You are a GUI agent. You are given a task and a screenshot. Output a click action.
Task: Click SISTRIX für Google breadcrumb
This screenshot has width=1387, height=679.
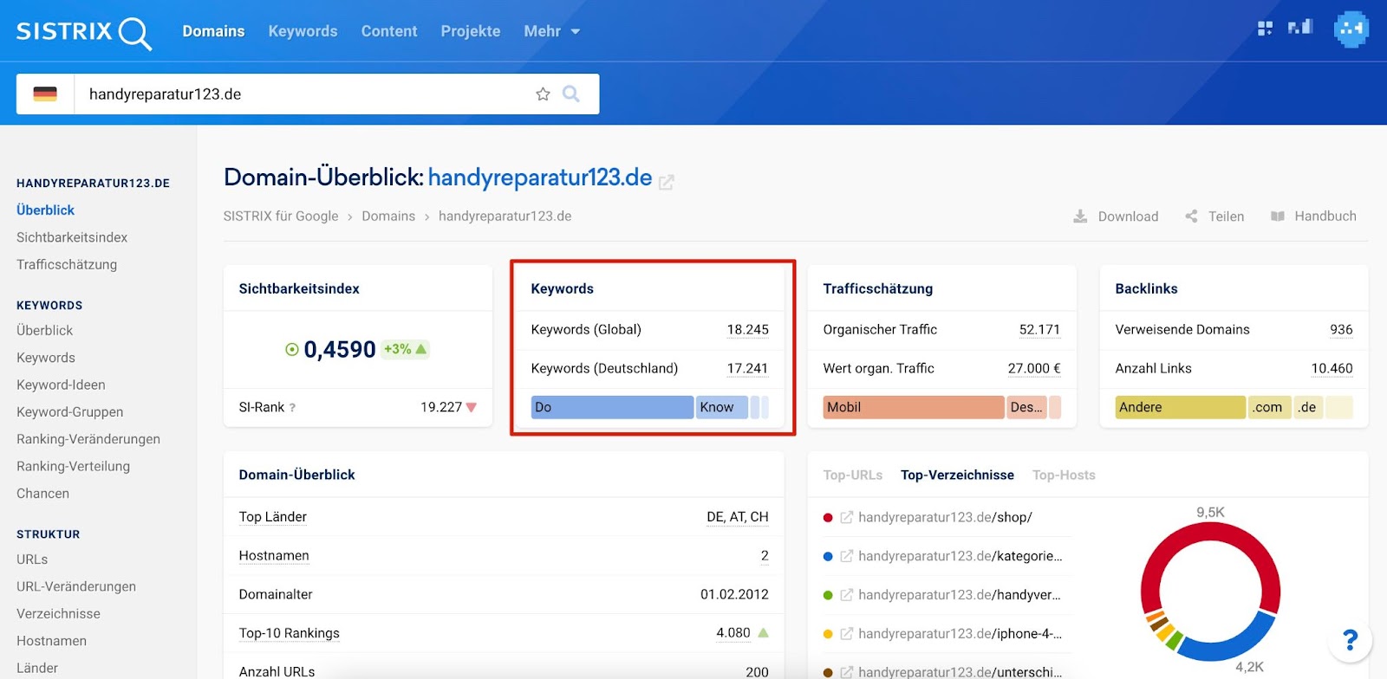click(281, 217)
